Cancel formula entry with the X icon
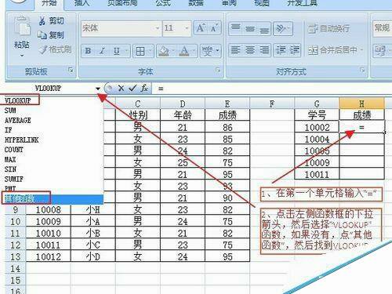Screen dimensions: 392x294 tap(121, 89)
